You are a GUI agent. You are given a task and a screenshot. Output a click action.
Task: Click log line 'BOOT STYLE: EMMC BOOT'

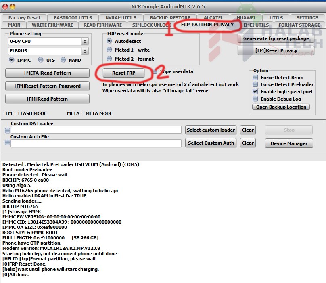click(30, 233)
